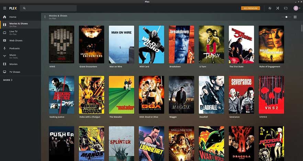Click the DOA: Dead or Alive title
303x161 pixels.
(x=149, y=117)
